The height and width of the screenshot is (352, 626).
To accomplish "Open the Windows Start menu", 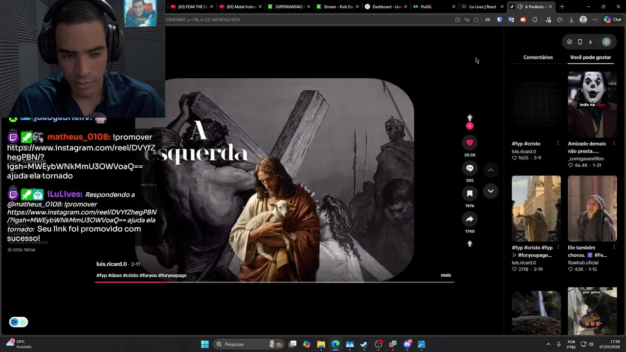I will (205, 344).
